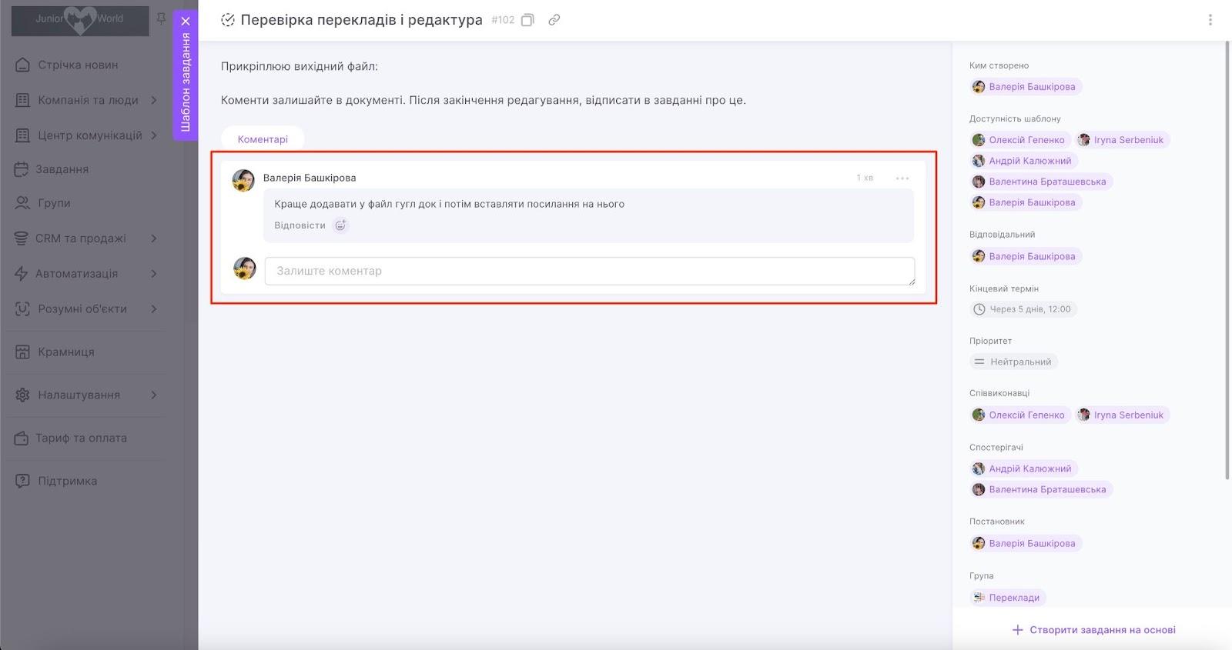The image size is (1232, 650).
Task: Click the Нейтральний priority chip
Action: 1013,362
